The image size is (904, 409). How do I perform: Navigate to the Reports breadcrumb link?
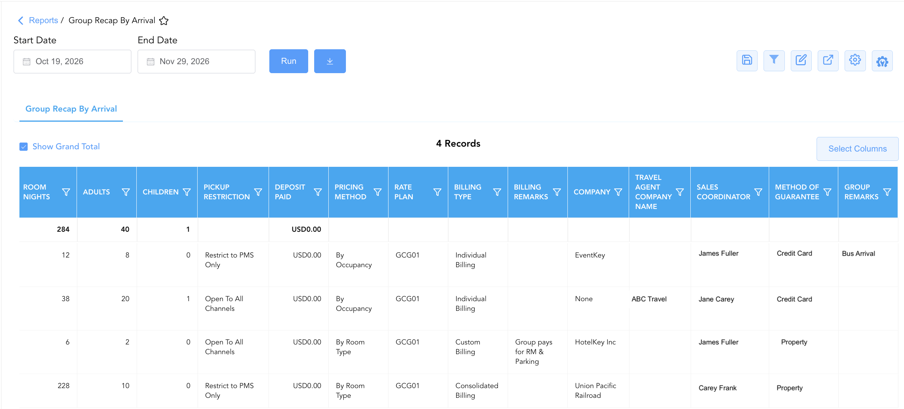(x=43, y=20)
